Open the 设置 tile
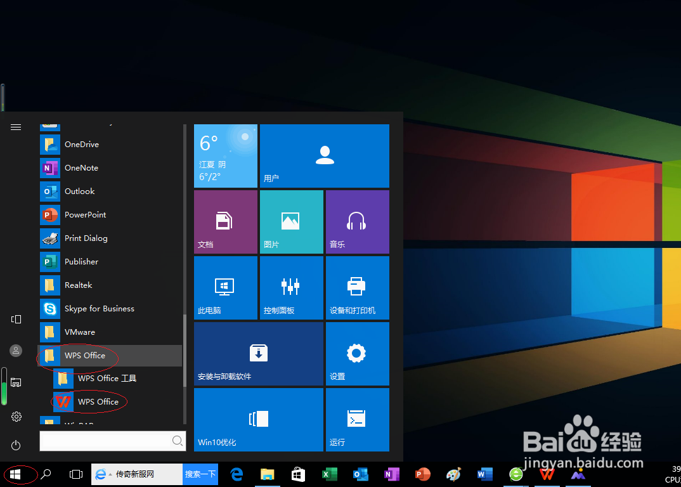Image resolution: width=681 pixels, height=487 pixels. click(x=358, y=354)
